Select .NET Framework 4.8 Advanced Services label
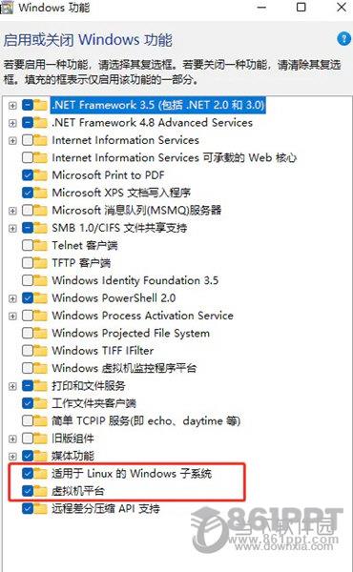The height and width of the screenshot is (572, 353). pyautogui.click(x=153, y=123)
